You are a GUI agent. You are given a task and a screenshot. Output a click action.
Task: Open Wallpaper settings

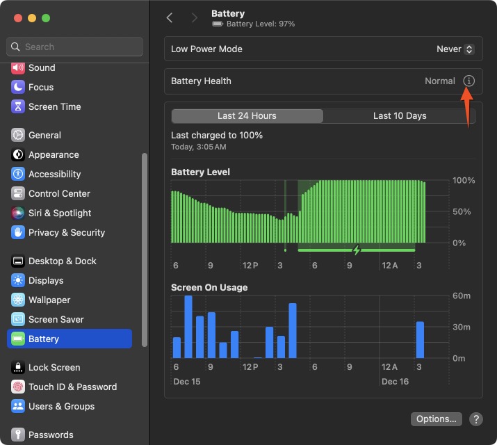click(49, 300)
